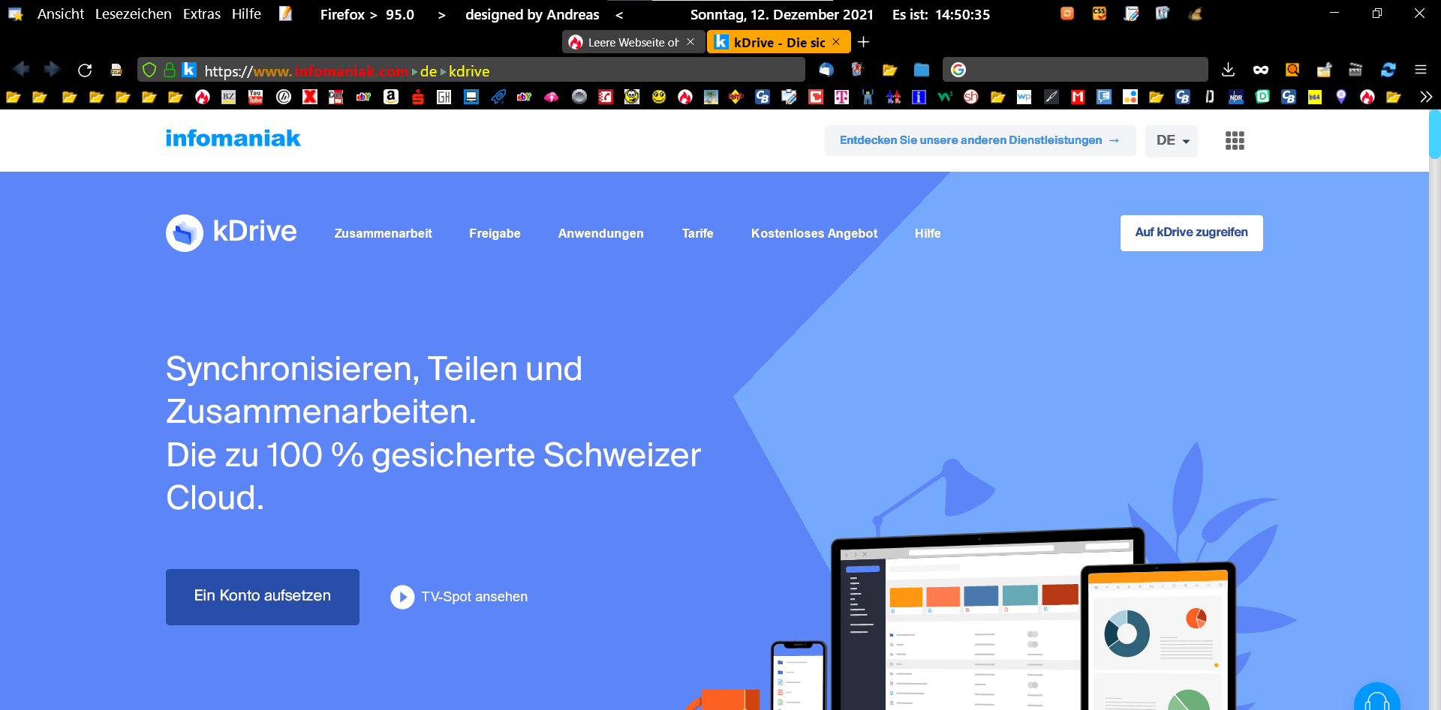Open the GH bookmark icon
Image resolution: width=1441 pixels, height=710 pixels.
pos(444,97)
